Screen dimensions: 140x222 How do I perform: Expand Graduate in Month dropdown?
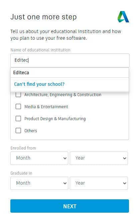(x=39, y=183)
